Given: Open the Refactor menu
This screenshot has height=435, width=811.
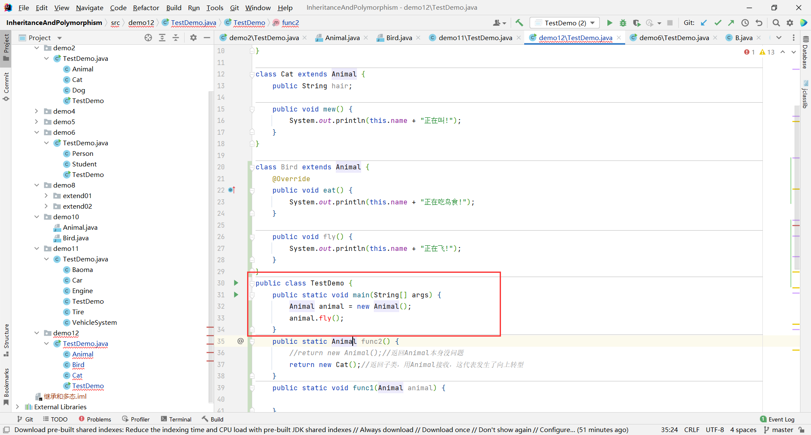Looking at the screenshot, I should (146, 8).
